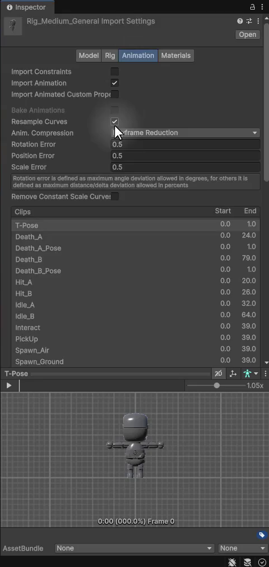The height and width of the screenshot is (567, 269).
Task: Uncheck the Import Animation checkbox
Action: pos(115,83)
